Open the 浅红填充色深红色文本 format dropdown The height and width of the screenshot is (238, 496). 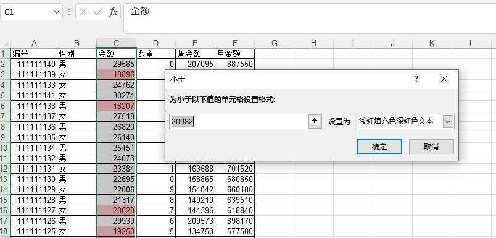pos(448,121)
